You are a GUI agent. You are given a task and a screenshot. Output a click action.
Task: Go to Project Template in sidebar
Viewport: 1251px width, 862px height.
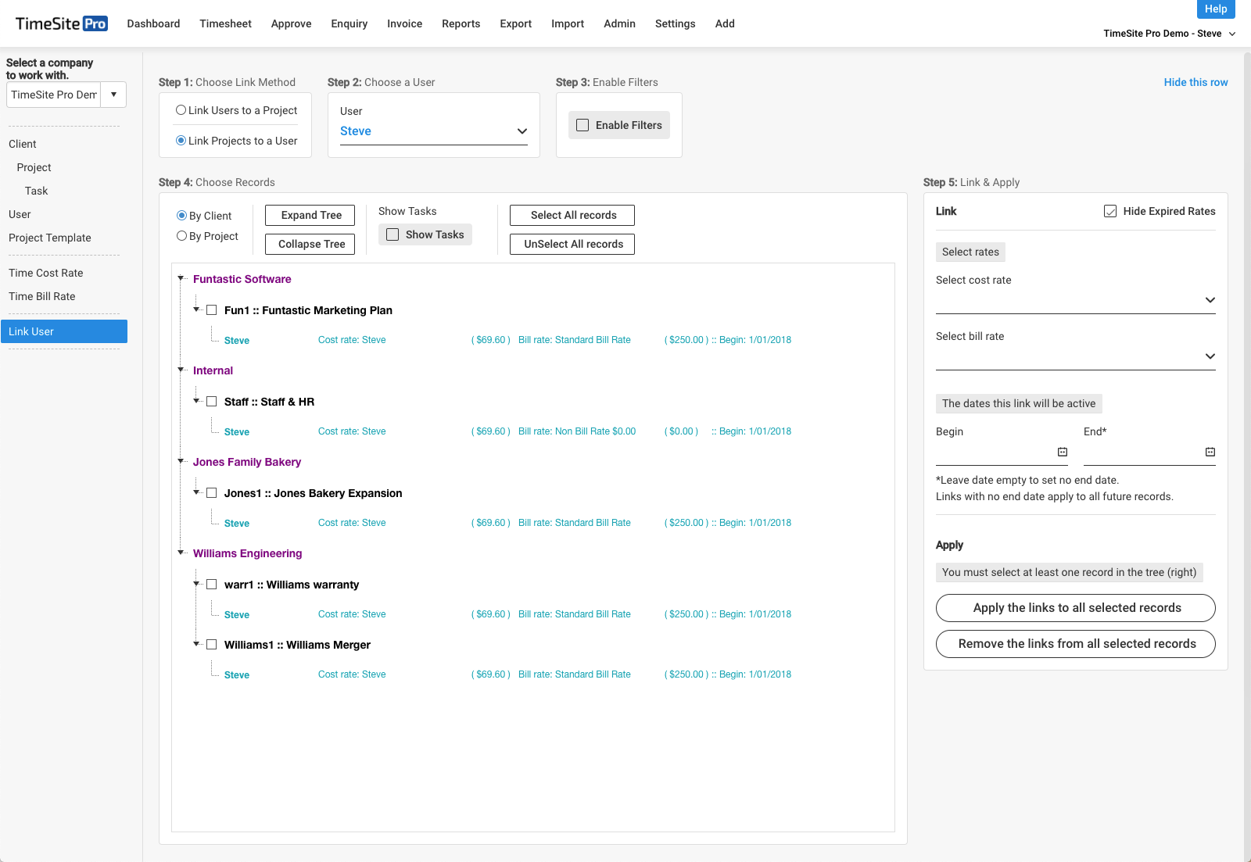[x=50, y=238]
